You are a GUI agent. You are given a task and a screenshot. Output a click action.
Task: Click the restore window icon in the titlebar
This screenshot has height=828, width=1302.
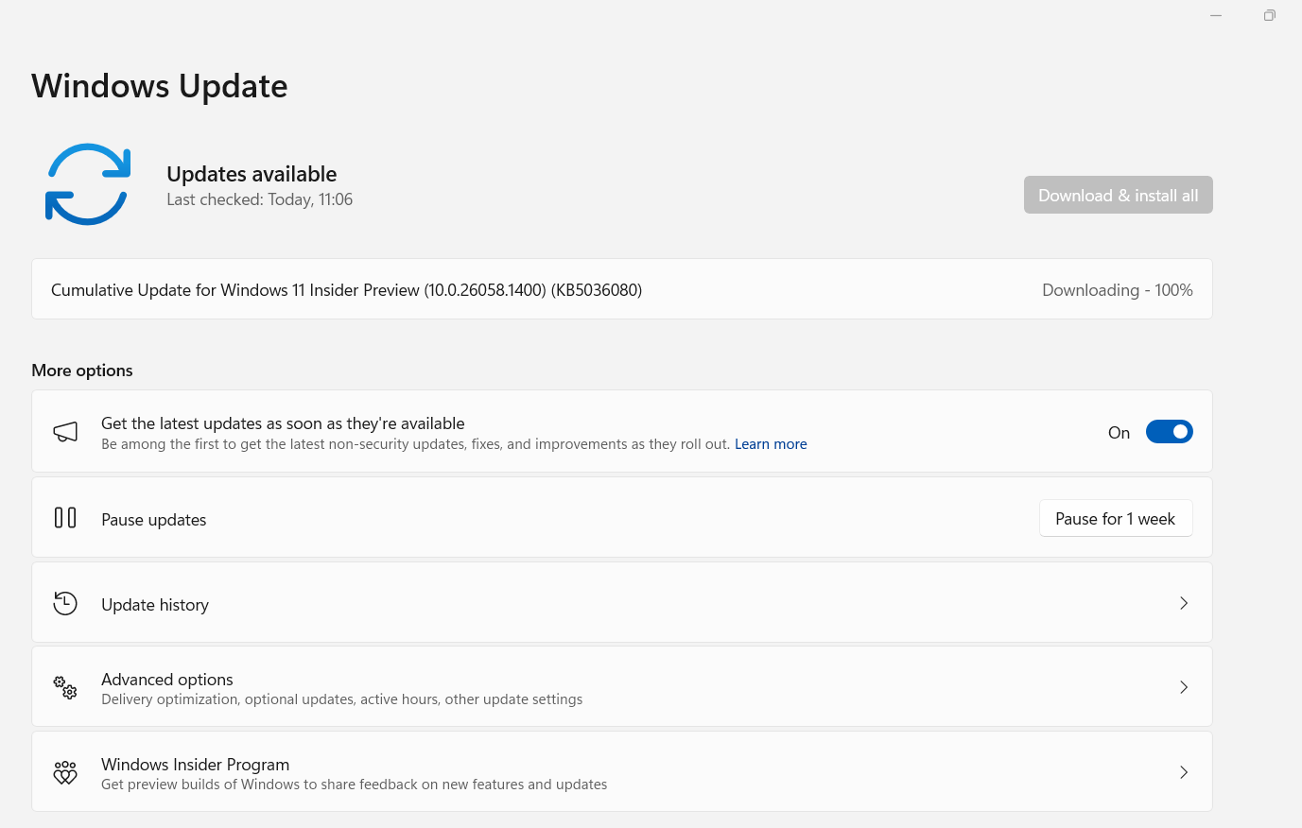coord(1269,15)
